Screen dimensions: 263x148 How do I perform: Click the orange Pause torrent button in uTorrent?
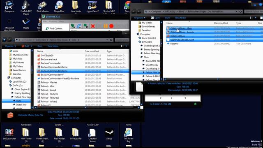pos(106,26)
